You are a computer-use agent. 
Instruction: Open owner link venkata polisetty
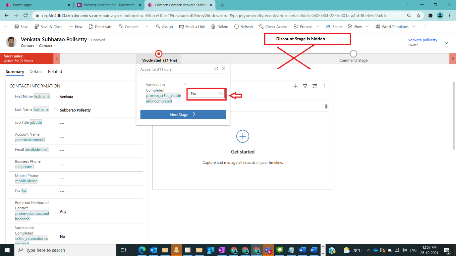[423, 40]
